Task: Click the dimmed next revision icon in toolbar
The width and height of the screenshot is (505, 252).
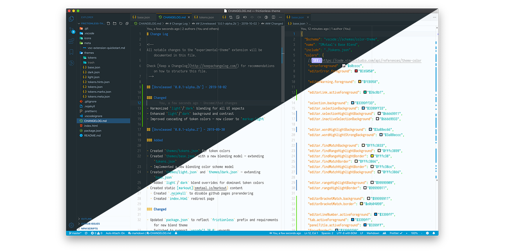Action: [x=259, y=17]
